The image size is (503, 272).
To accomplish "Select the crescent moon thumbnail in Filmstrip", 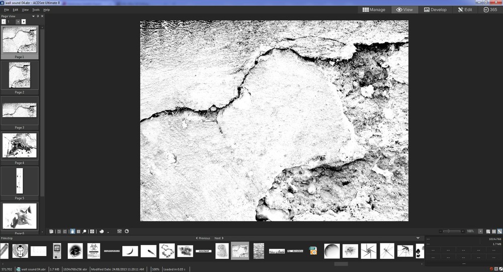I will [x=130, y=251].
